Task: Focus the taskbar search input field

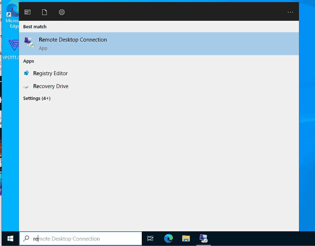Action: [81, 238]
